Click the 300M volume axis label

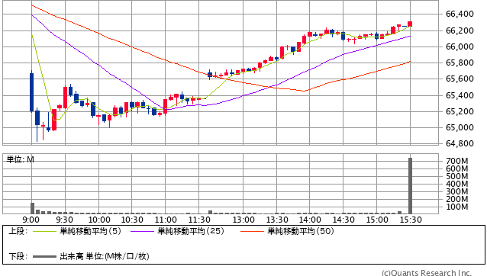point(457,191)
